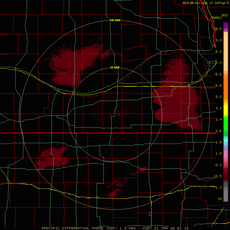Viewport: 230px width, 230px height.
Task: Click the purple top color bar segment
Action: (x=226, y=26)
